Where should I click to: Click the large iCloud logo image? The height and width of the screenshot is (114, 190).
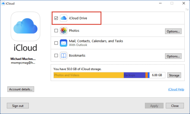point(25,27)
